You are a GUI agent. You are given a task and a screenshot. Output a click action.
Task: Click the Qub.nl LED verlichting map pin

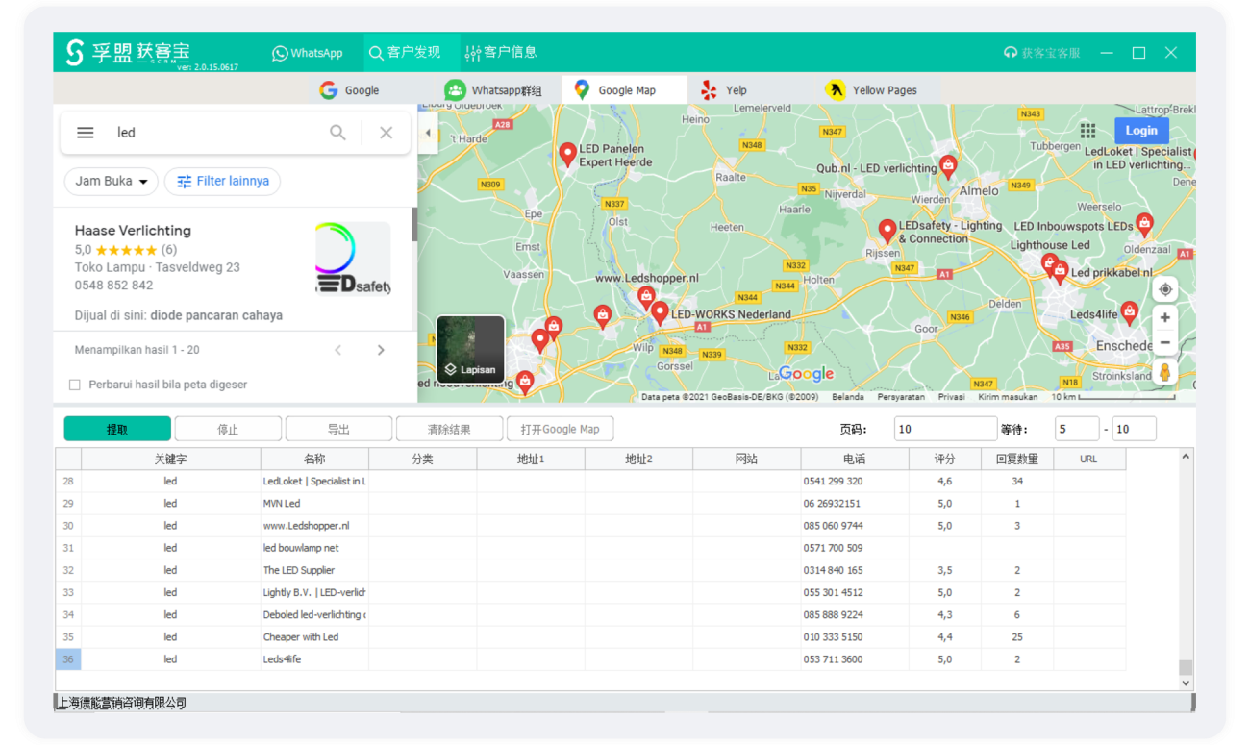click(x=948, y=167)
